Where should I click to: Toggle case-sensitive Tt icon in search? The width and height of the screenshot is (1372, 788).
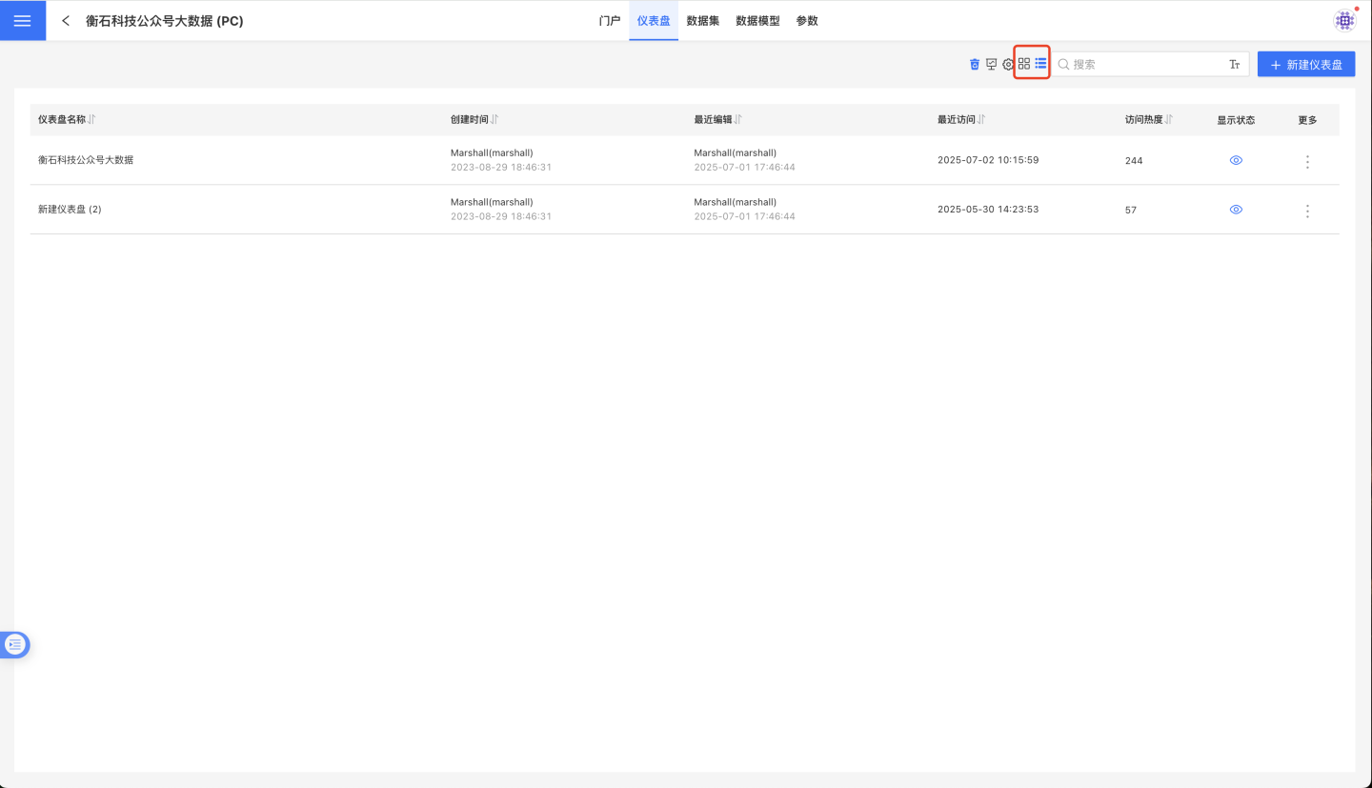(x=1234, y=65)
